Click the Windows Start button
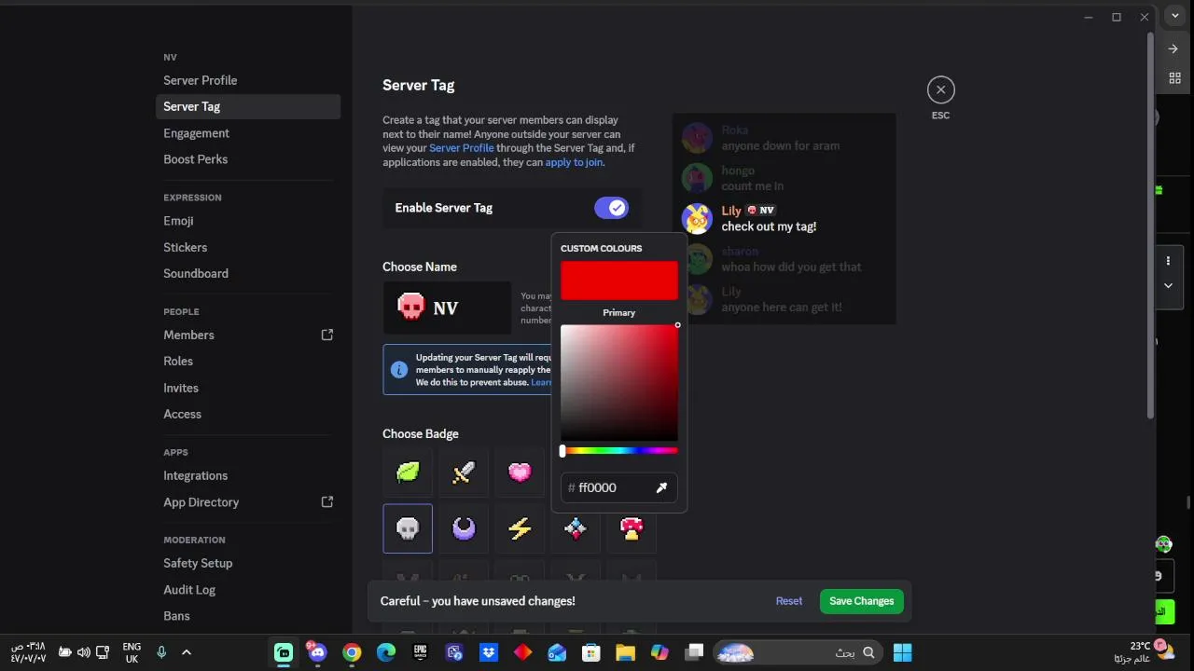 902,652
